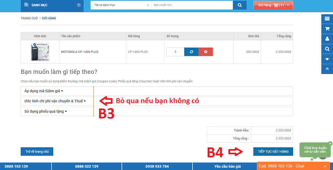Click footer phone number 0938 933 784

tap(157, 166)
